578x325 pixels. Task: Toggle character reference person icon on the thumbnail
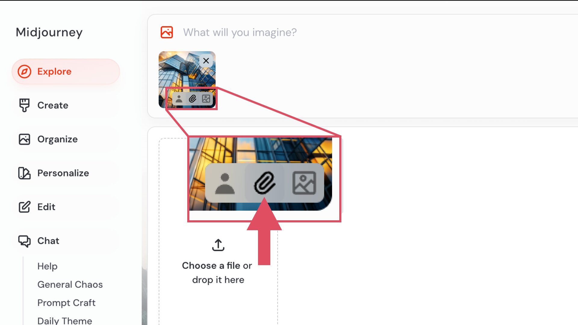pos(179,99)
